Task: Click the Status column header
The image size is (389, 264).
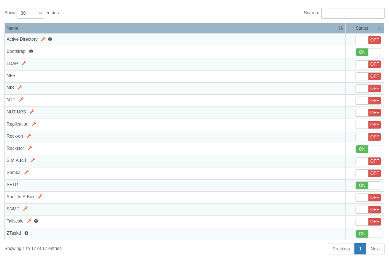Action: (365, 28)
